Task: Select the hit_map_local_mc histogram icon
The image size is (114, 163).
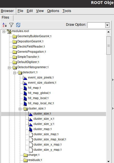Action: point(25,103)
